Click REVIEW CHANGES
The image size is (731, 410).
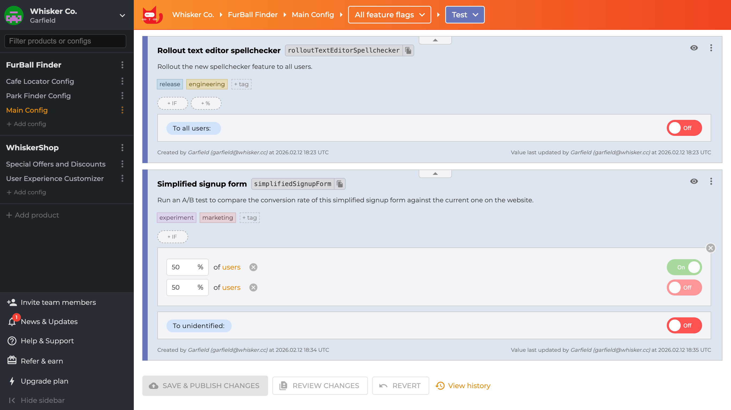click(x=320, y=385)
